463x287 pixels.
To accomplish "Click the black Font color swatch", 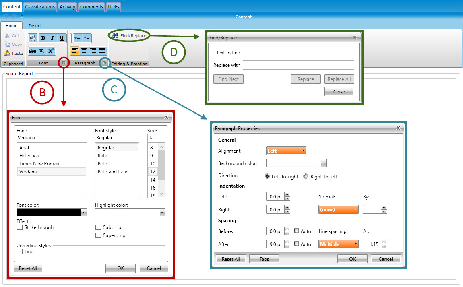I will point(48,212).
